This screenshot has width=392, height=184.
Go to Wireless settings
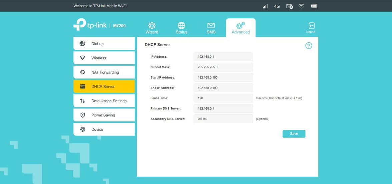(104, 58)
